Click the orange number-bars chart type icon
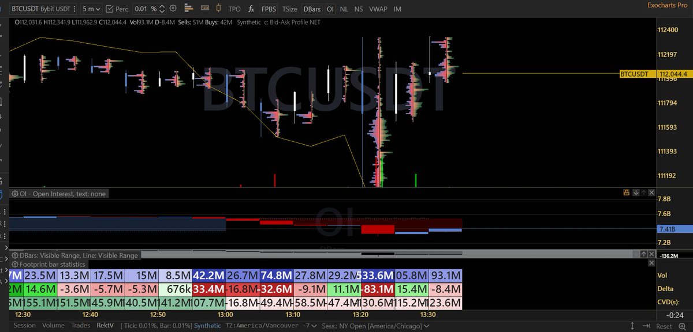Screen dimensions: 693x332 [204, 9]
